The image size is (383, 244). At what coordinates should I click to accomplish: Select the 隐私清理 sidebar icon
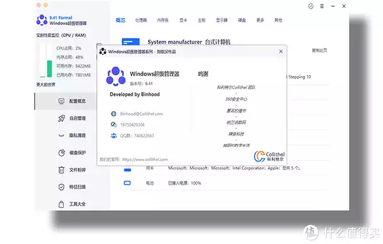coord(61,135)
